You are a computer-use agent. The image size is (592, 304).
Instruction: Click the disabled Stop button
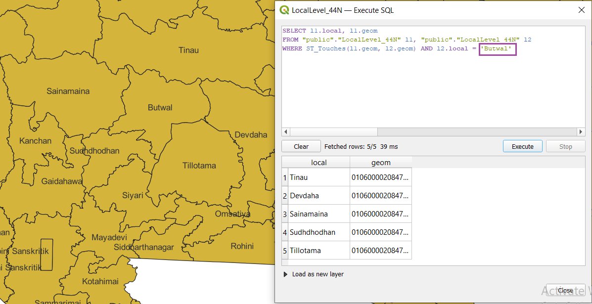click(566, 146)
